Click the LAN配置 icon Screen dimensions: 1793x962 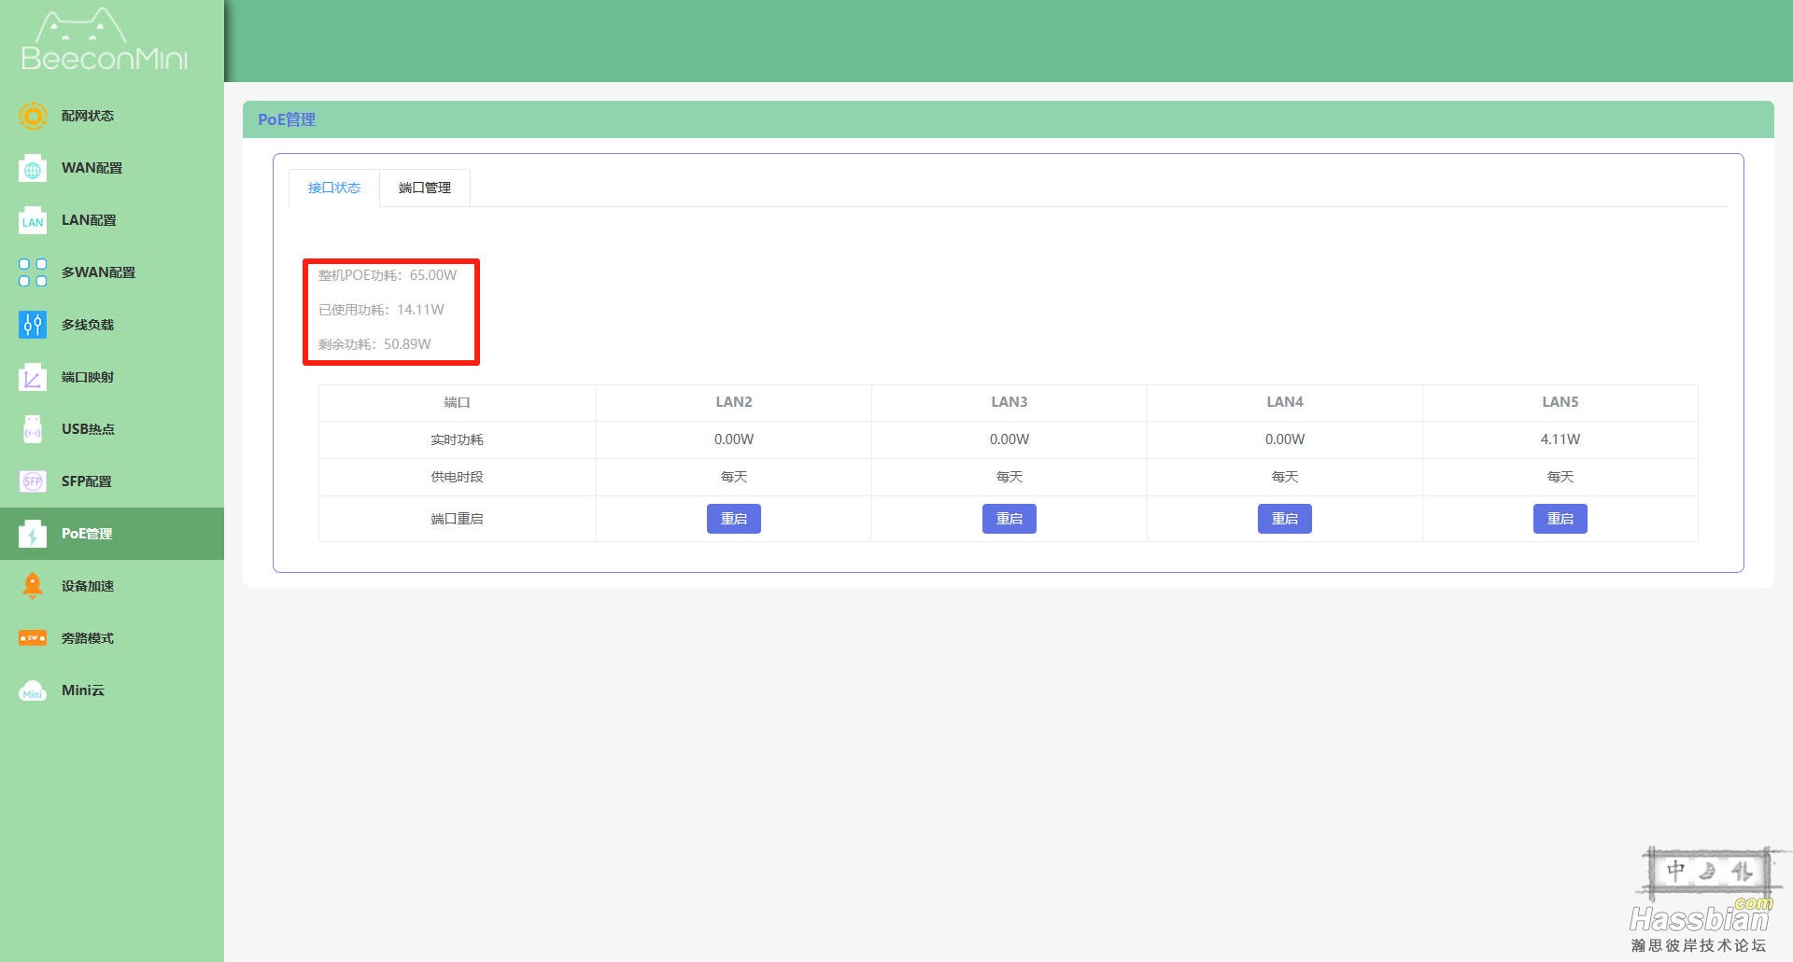[x=33, y=220]
